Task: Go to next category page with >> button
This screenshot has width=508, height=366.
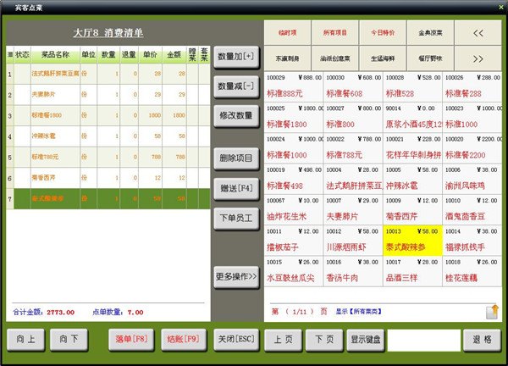Action: [478, 58]
